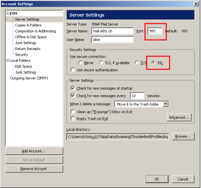Uncheck Check for new messages at startup
This screenshot has height=188, width=201.
tap(73, 88)
